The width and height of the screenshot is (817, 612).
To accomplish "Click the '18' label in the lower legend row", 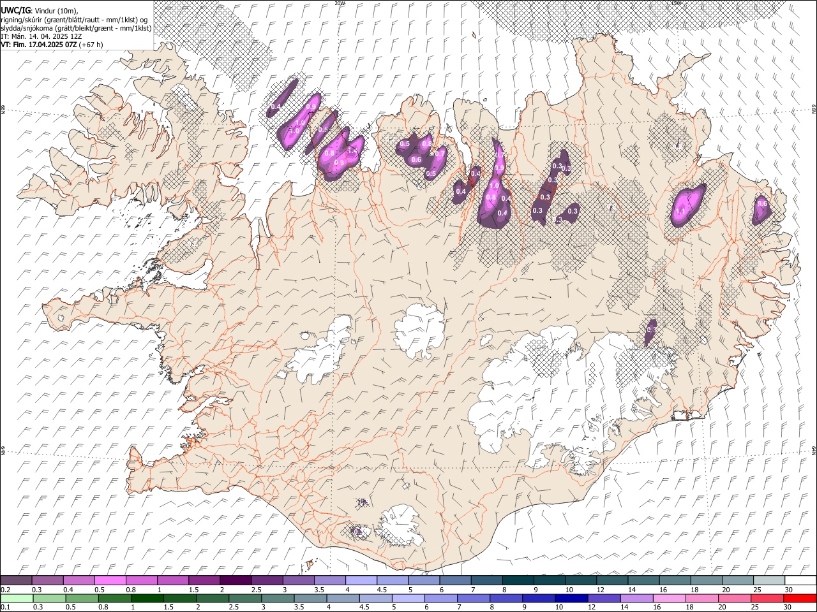I will 690,608.
